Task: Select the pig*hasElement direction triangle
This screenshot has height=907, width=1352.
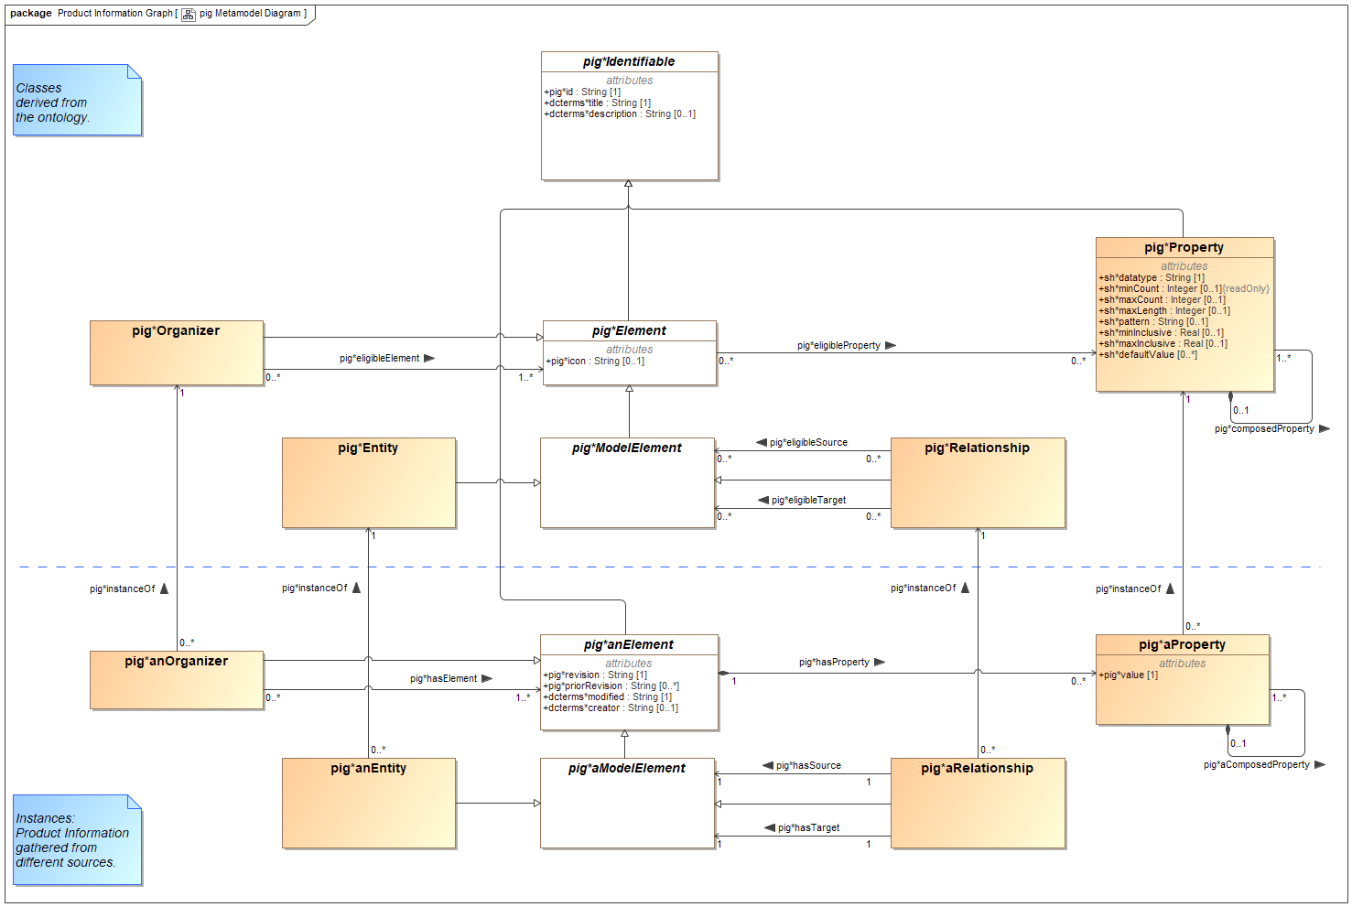Action: click(x=488, y=678)
